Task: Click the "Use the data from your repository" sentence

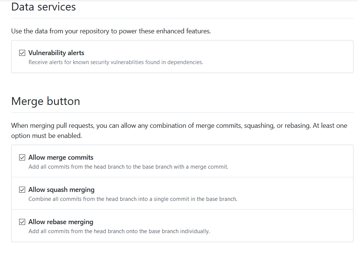Action: (111, 31)
